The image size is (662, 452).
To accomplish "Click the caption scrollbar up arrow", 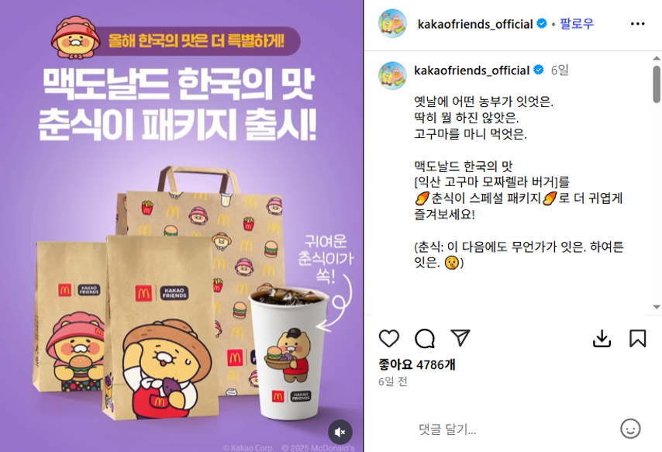I will click(657, 58).
